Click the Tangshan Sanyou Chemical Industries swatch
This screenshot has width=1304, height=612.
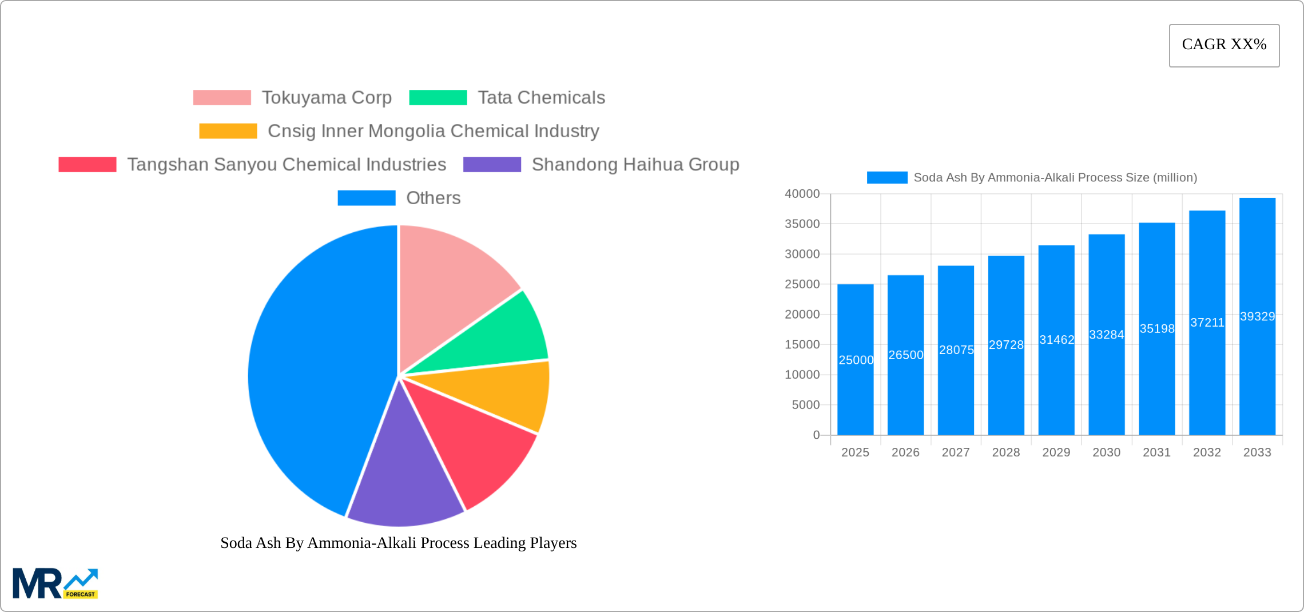tap(88, 164)
